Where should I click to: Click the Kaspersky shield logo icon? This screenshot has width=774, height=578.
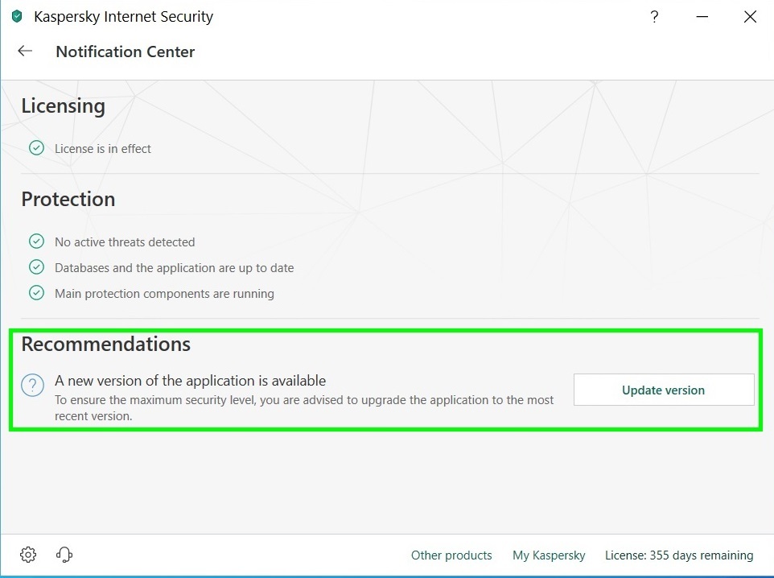click(x=17, y=16)
